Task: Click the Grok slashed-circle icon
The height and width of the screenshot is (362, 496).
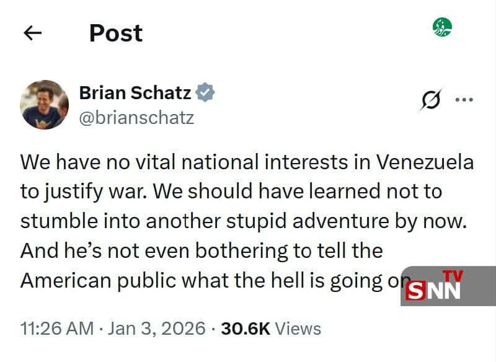Action: 430,99
